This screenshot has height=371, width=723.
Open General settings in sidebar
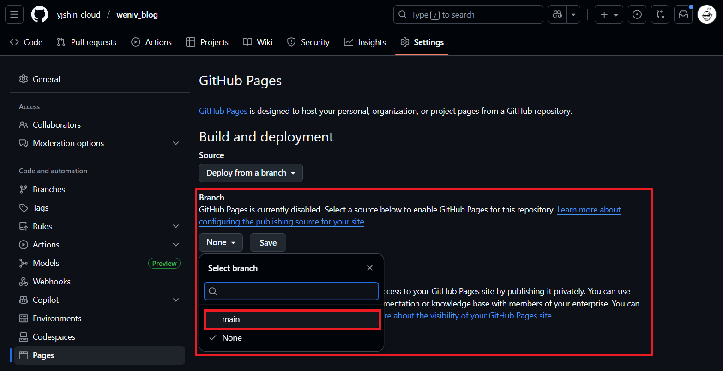[x=100, y=79]
